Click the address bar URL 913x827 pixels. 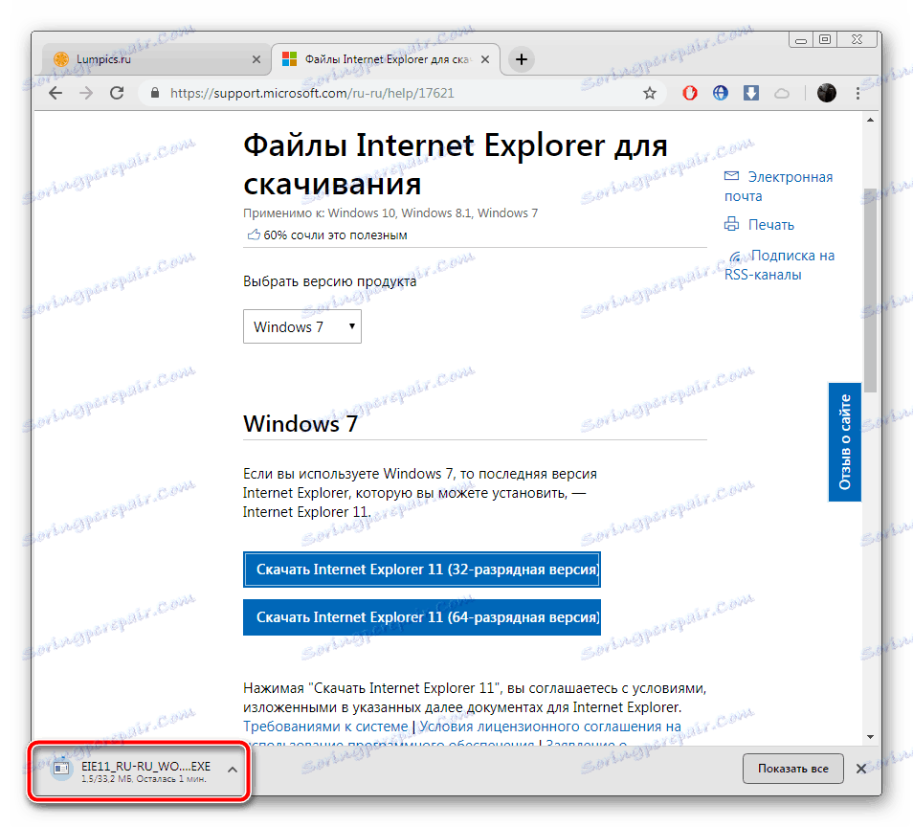[312, 93]
